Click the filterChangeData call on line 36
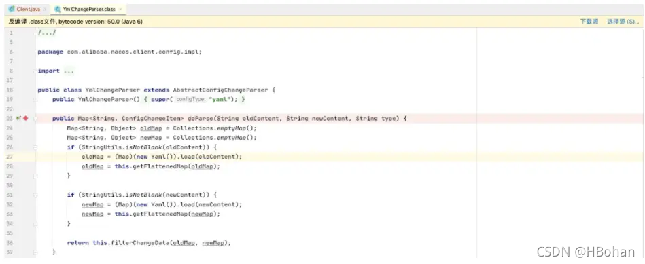The image size is (645, 264). pyautogui.click(x=169, y=243)
